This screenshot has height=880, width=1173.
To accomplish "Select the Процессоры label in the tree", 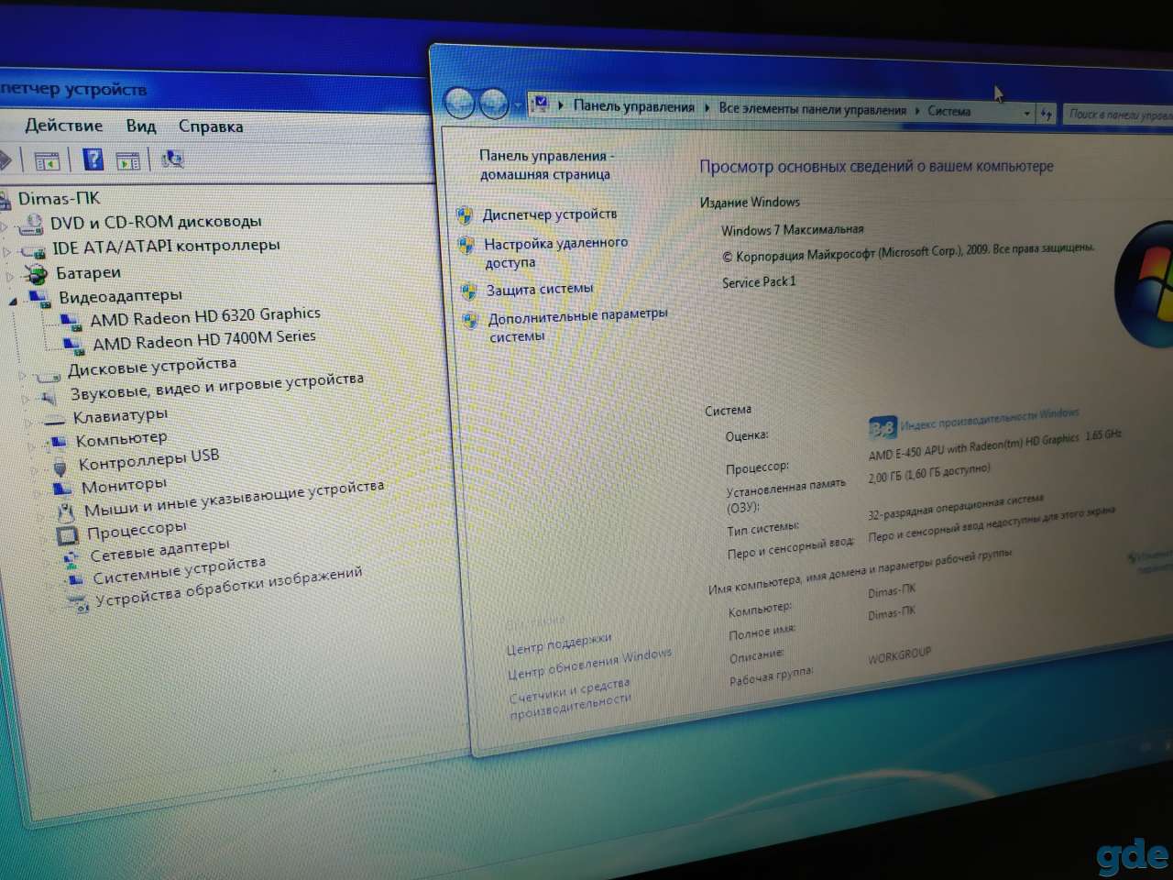I will coord(137,531).
